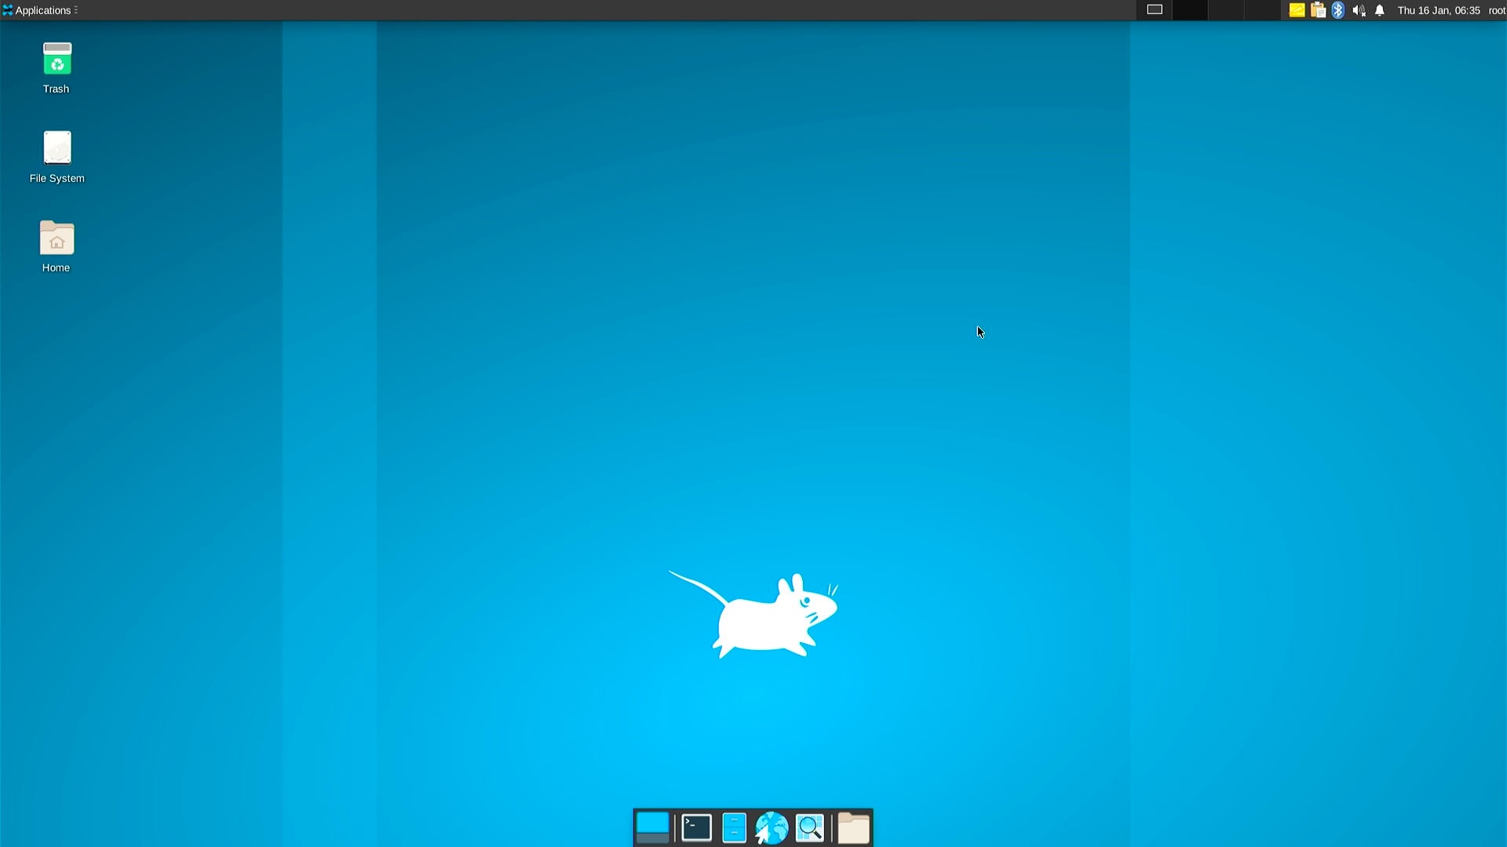Select the notes/sticky icon in tray
This screenshot has width=1507, height=847.
1297,10
